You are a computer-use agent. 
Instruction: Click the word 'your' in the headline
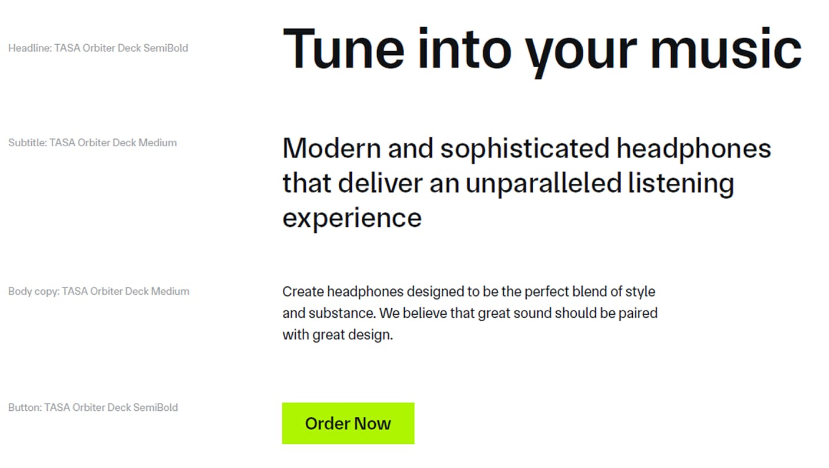click(x=581, y=53)
